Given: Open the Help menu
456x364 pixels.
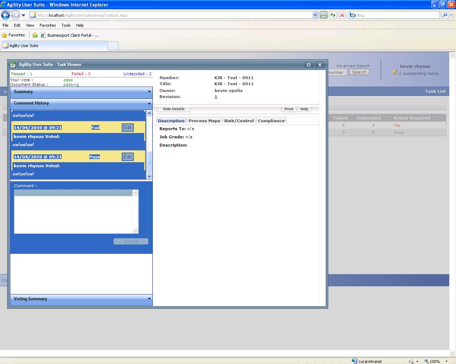Looking at the screenshot, I should point(80,25).
